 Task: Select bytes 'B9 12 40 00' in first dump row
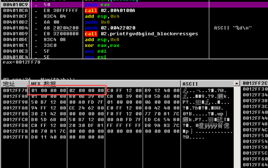point(162,91)
